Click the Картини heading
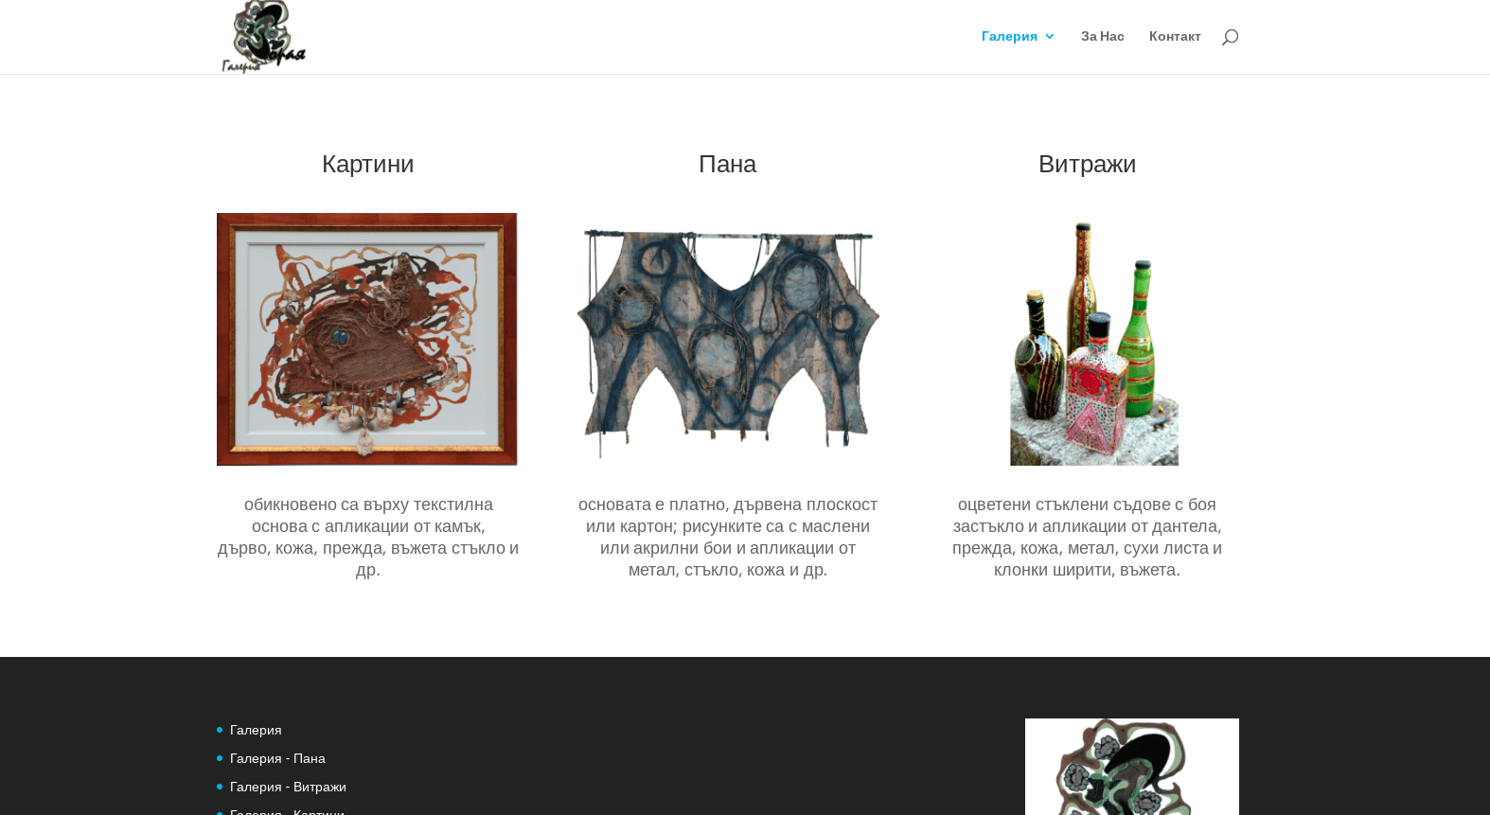Screen dimensions: 1490x815 coord(368,164)
